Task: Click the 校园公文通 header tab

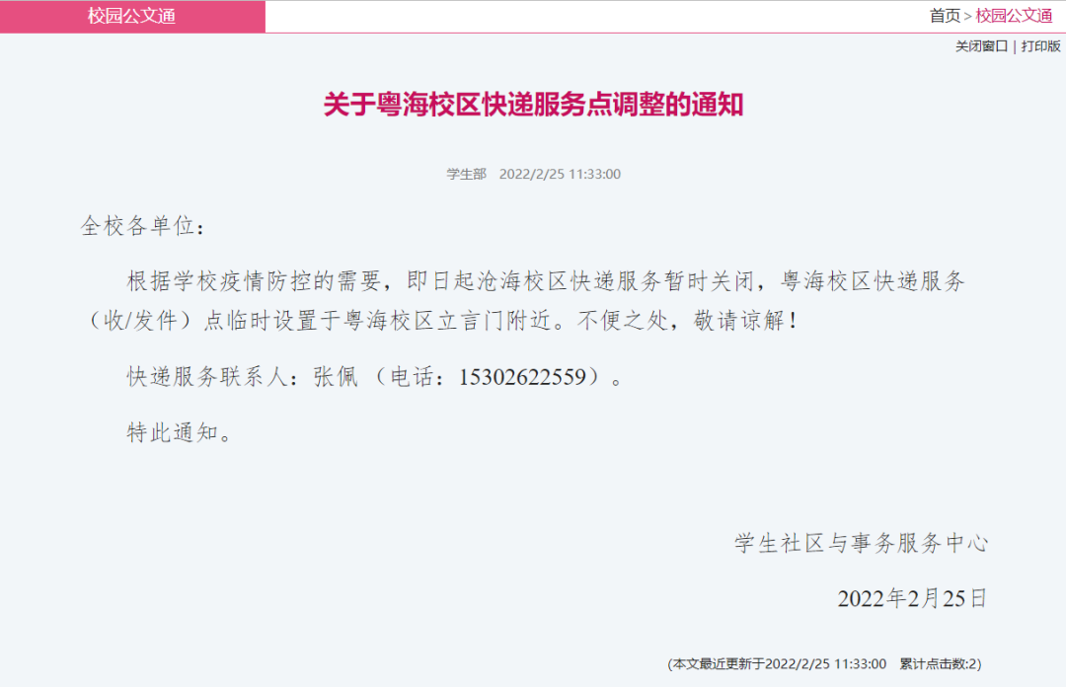Action: (132, 16)
